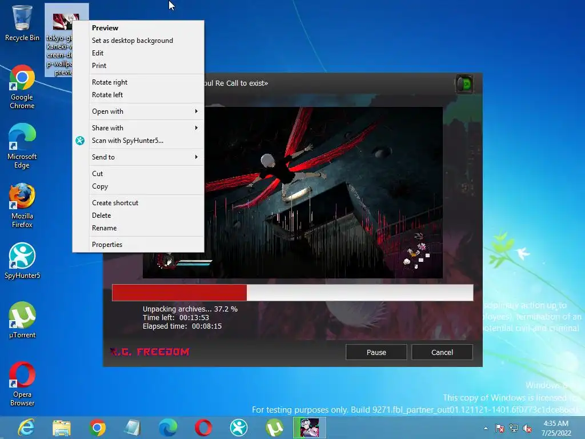Switch to the installer taskbar button
Screen dimensions: 585x439
pyautogui.click(x=310, y=428)
